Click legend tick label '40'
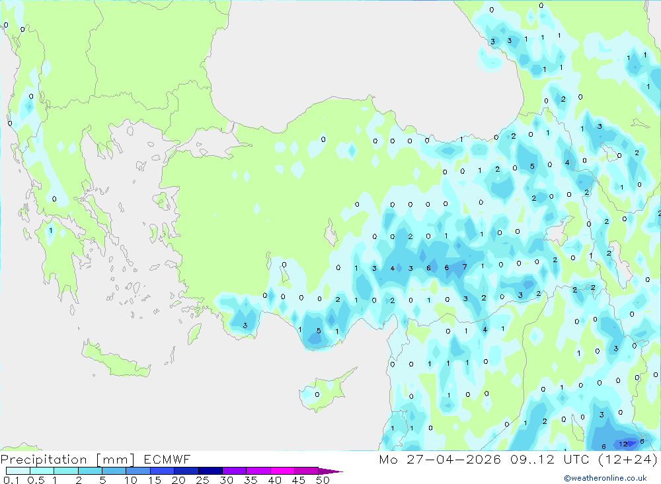 (x=274, y=480)
